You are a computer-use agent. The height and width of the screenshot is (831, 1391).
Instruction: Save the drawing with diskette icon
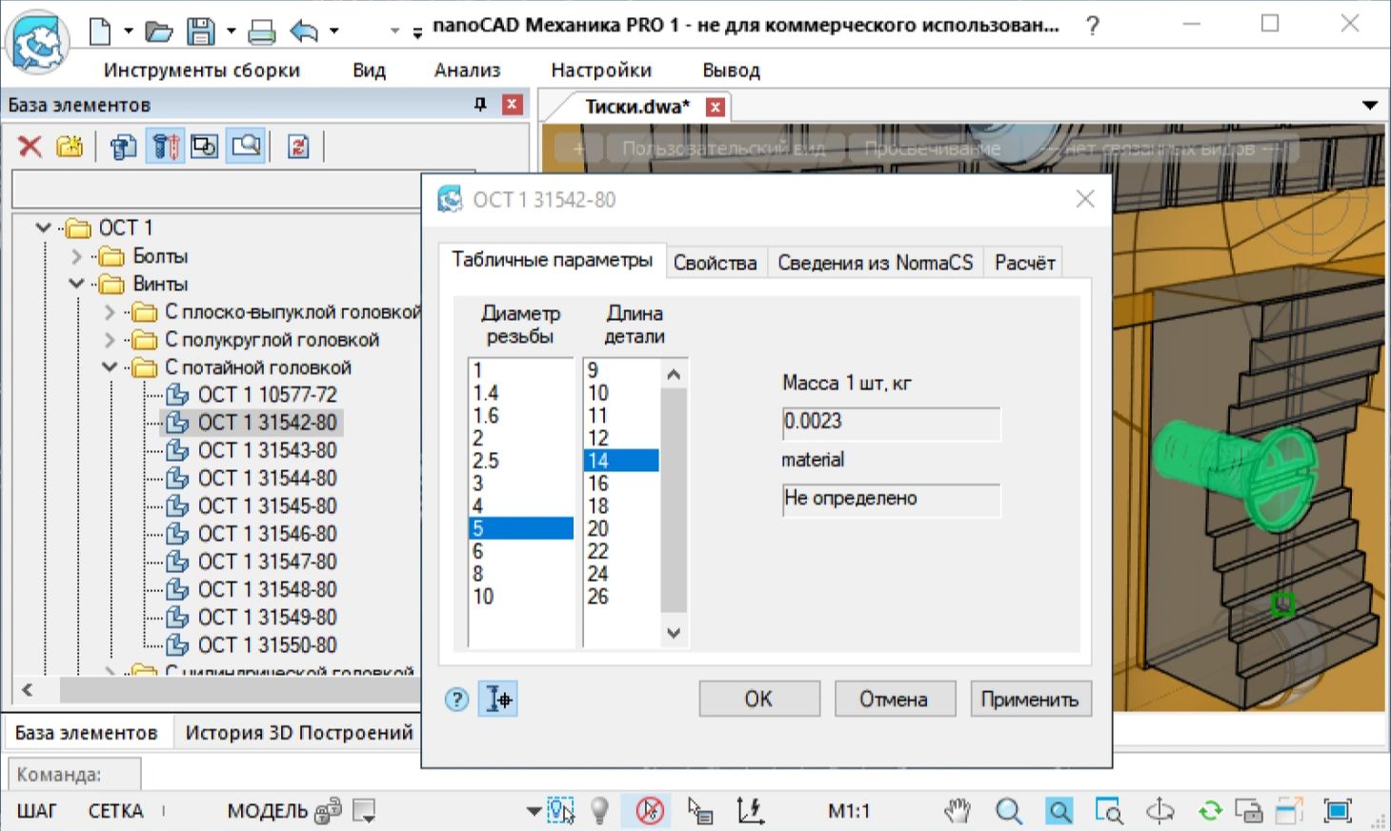click(200, 32)
